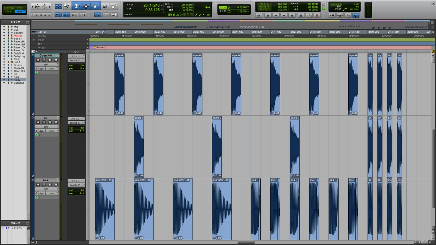Click the Bassari marker on the marker ruler
This screenshot has height=245, width=436.
(99, 47)
